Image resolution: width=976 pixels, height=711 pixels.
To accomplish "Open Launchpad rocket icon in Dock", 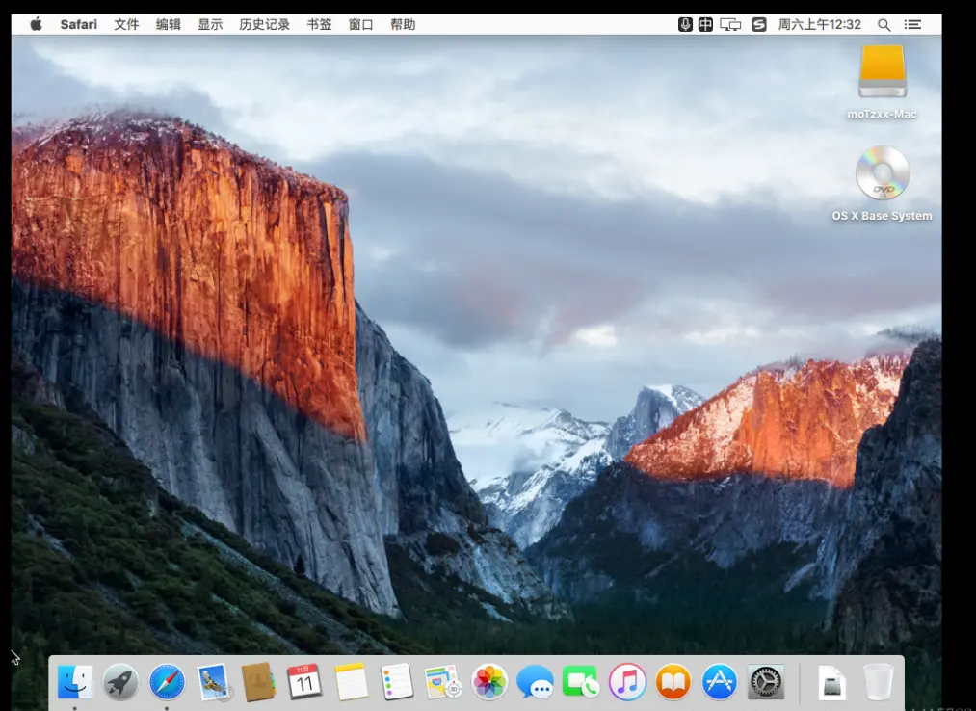I will (x=120, y=682).
